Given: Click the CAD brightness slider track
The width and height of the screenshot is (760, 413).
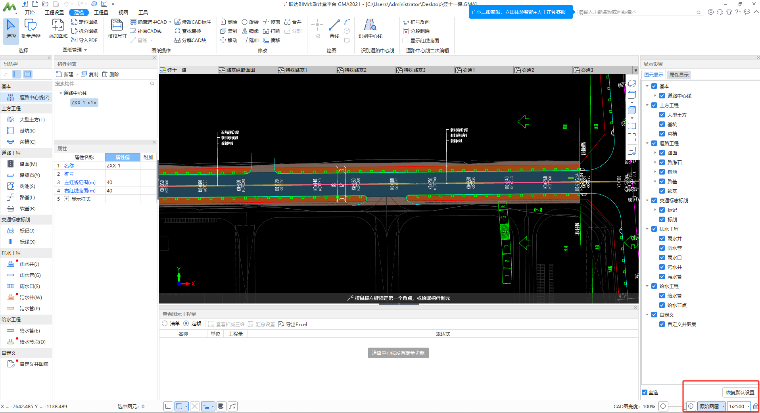Looking at the screenshot, I should (x=677, y=406).
